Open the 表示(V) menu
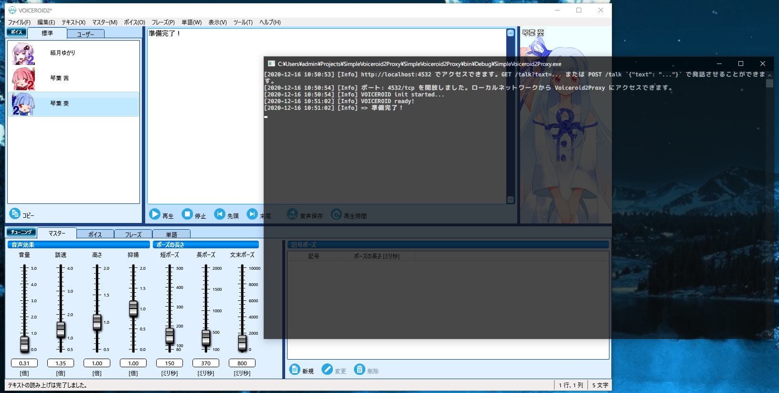The height and width of the screenshot is (393, 779). (218, 22)
